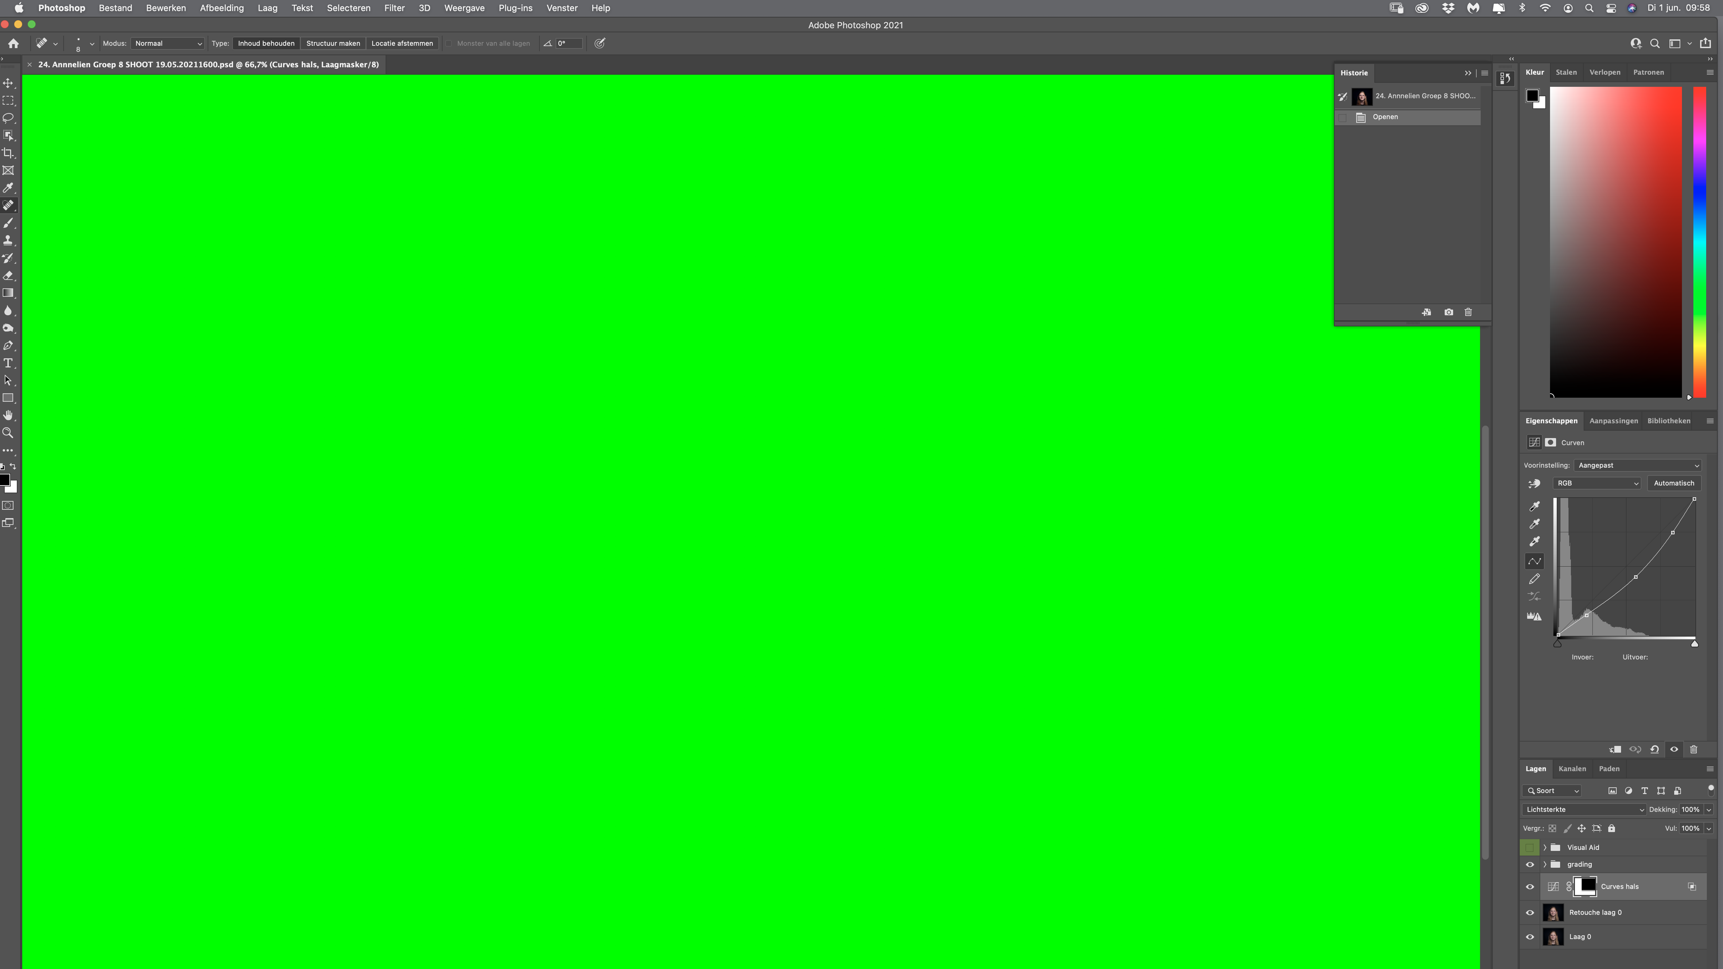Select the Move tool
The height and width of the screenshot is (969, 1723).
pyautogui.click(x=9, y=83)
